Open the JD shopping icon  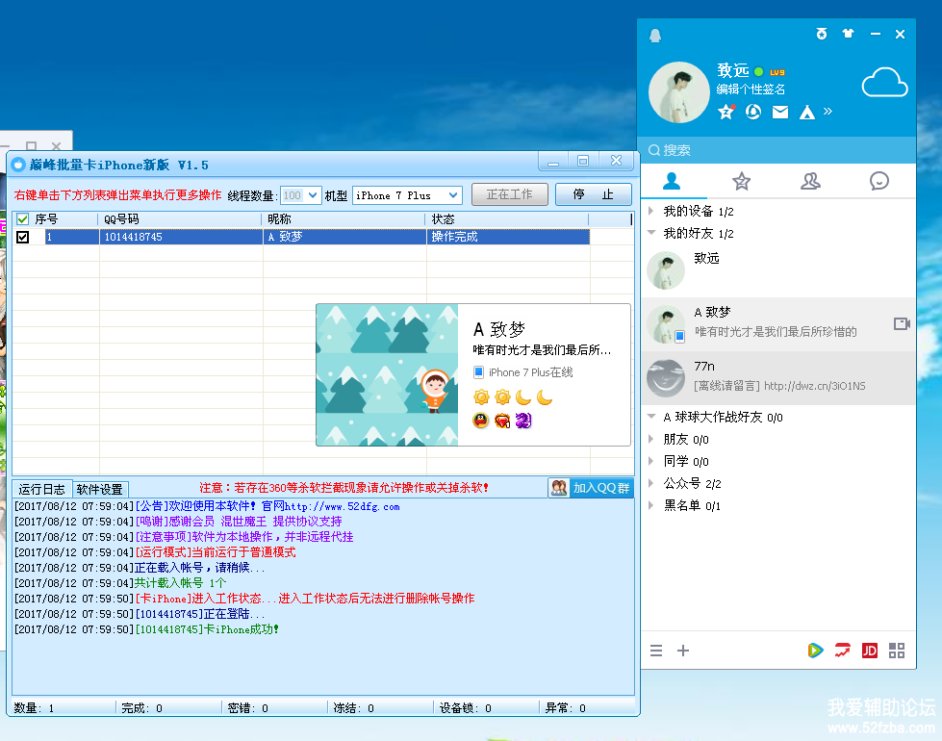click(869, 651)
